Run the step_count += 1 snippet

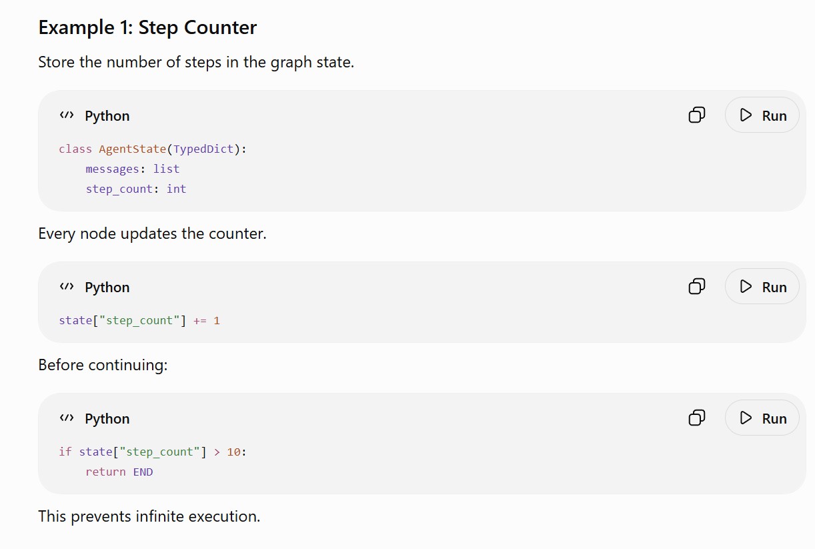coord(762,287)
